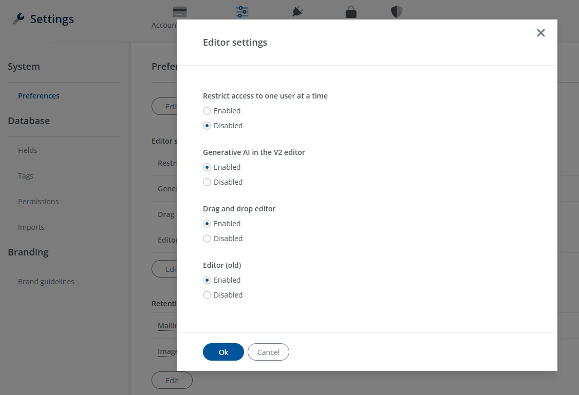Select Disabled under Restrict access to one user
This screenshot has width=579, height=395.
point(207,126)
